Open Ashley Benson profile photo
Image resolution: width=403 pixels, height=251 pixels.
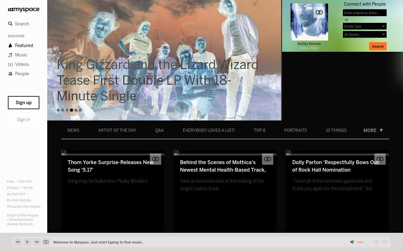pos(309,22)
